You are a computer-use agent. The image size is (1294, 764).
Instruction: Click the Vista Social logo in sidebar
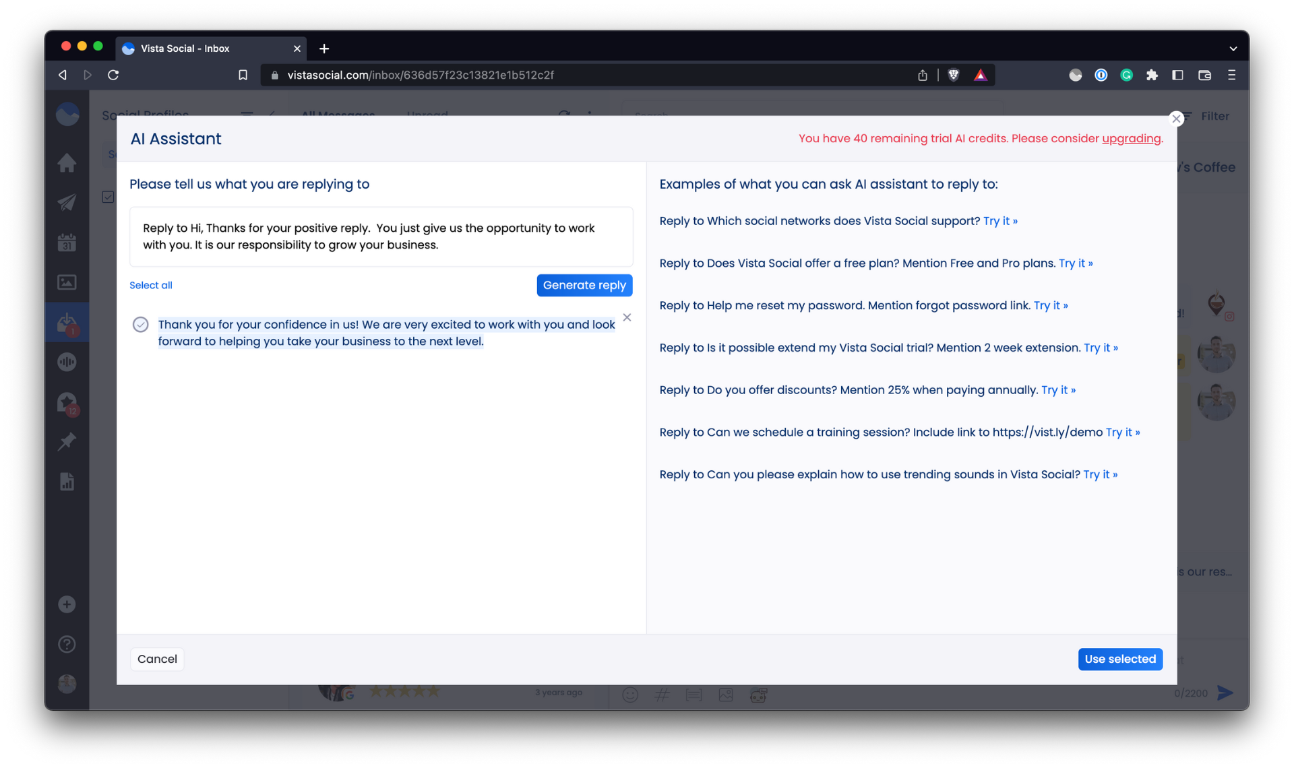pos(67,115)
